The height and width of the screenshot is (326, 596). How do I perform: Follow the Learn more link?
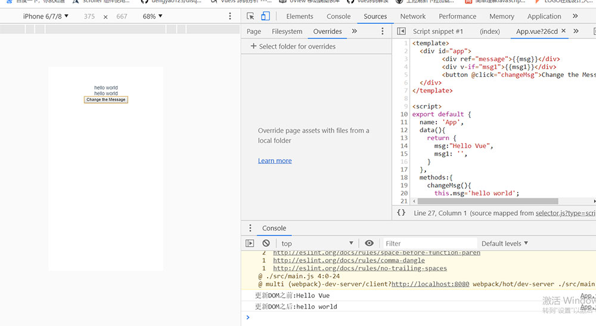pos(275,161)
